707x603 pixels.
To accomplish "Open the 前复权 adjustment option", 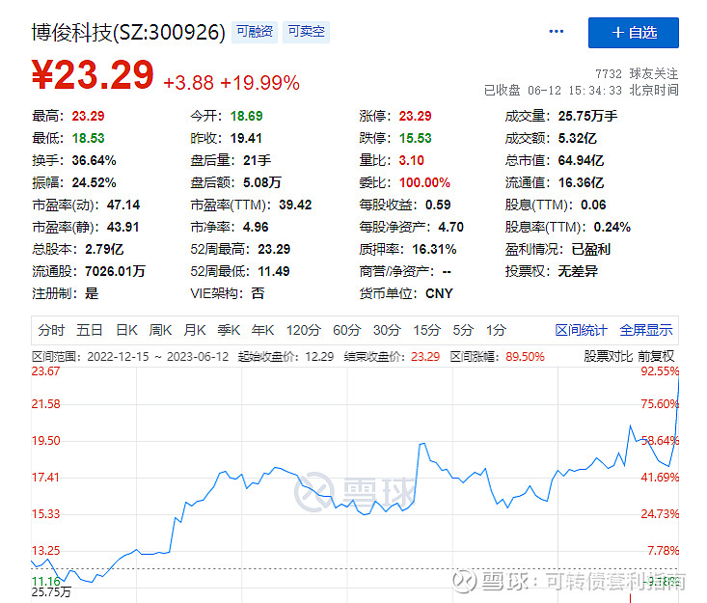I will tap(656, 356).
